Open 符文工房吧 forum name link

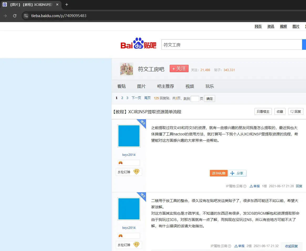pos(151,69)
